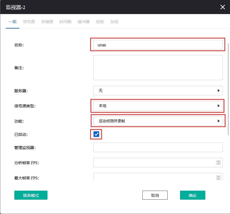
Task: Click the 名称 field containing unas
Action: pyautogui.click(x=158, y=45)
